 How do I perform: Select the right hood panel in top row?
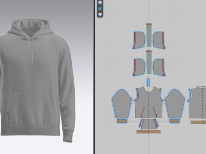tap(159, 40)
